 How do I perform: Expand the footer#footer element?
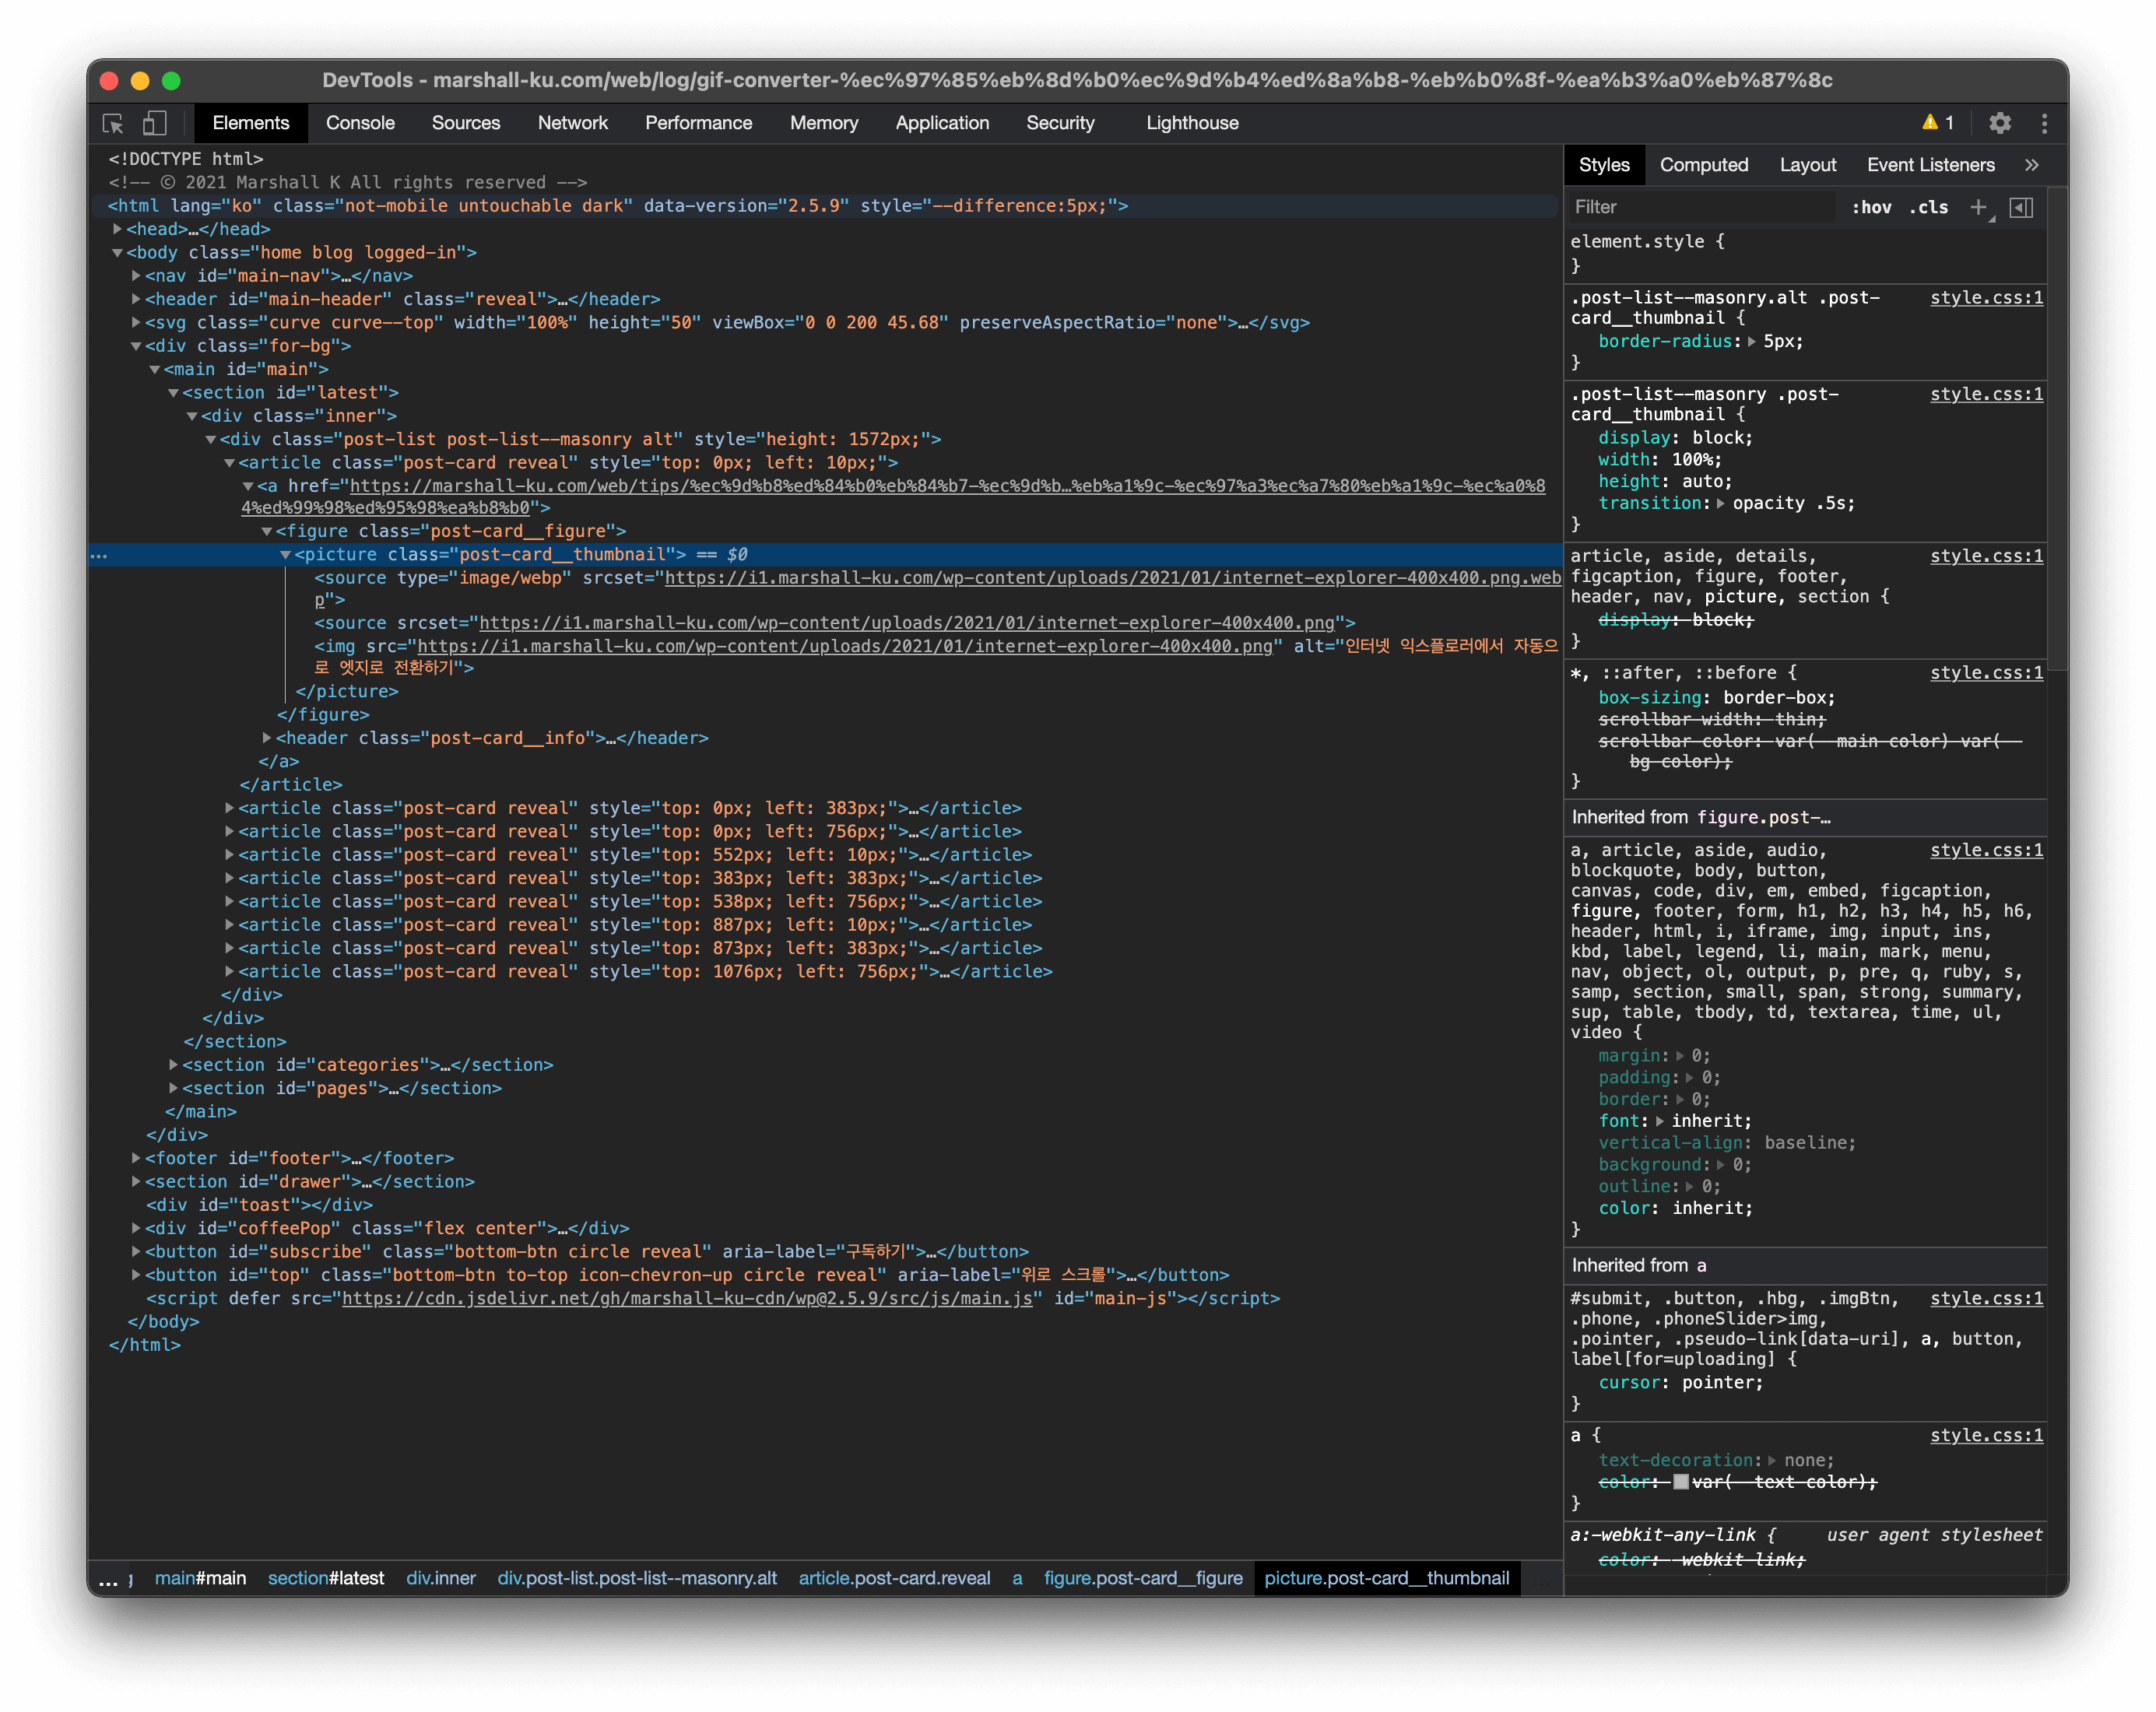(x=136, y=1158)
